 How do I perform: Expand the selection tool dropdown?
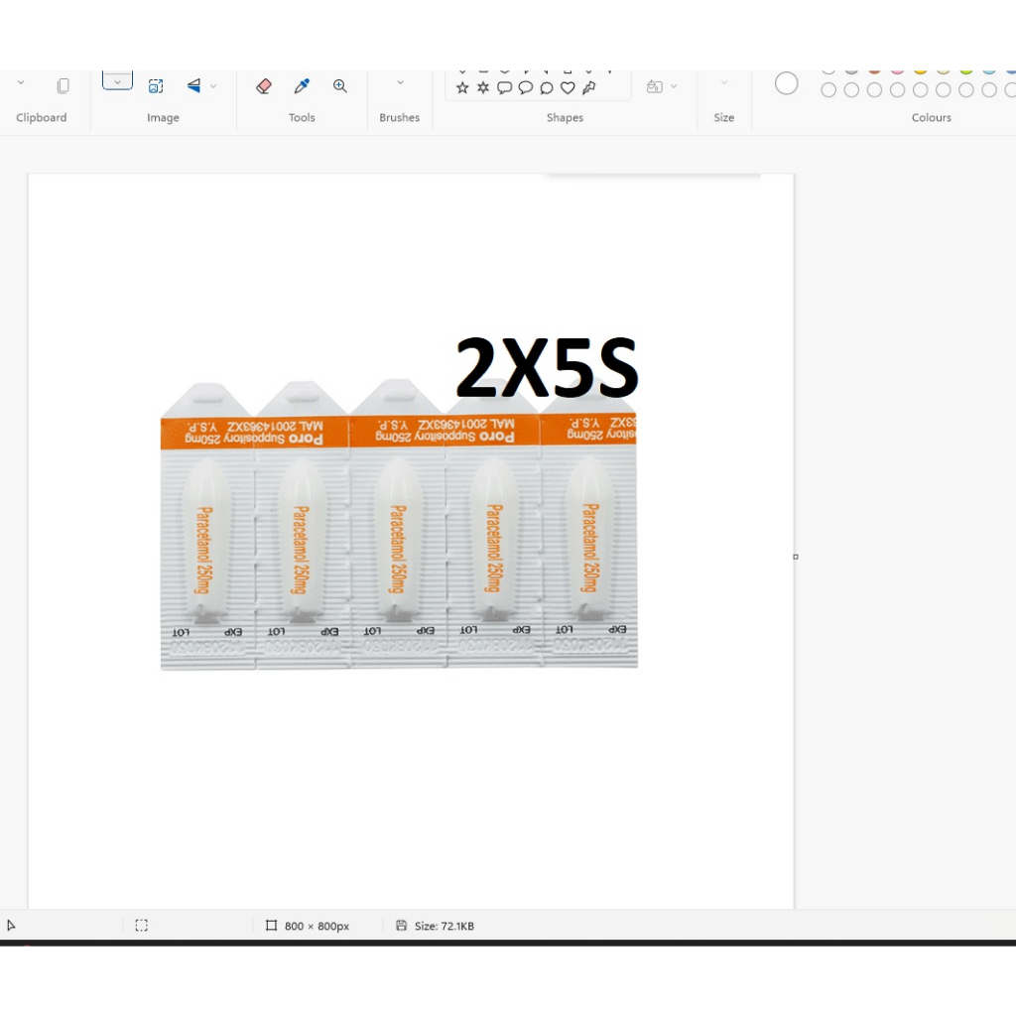[x=117, y=82]
